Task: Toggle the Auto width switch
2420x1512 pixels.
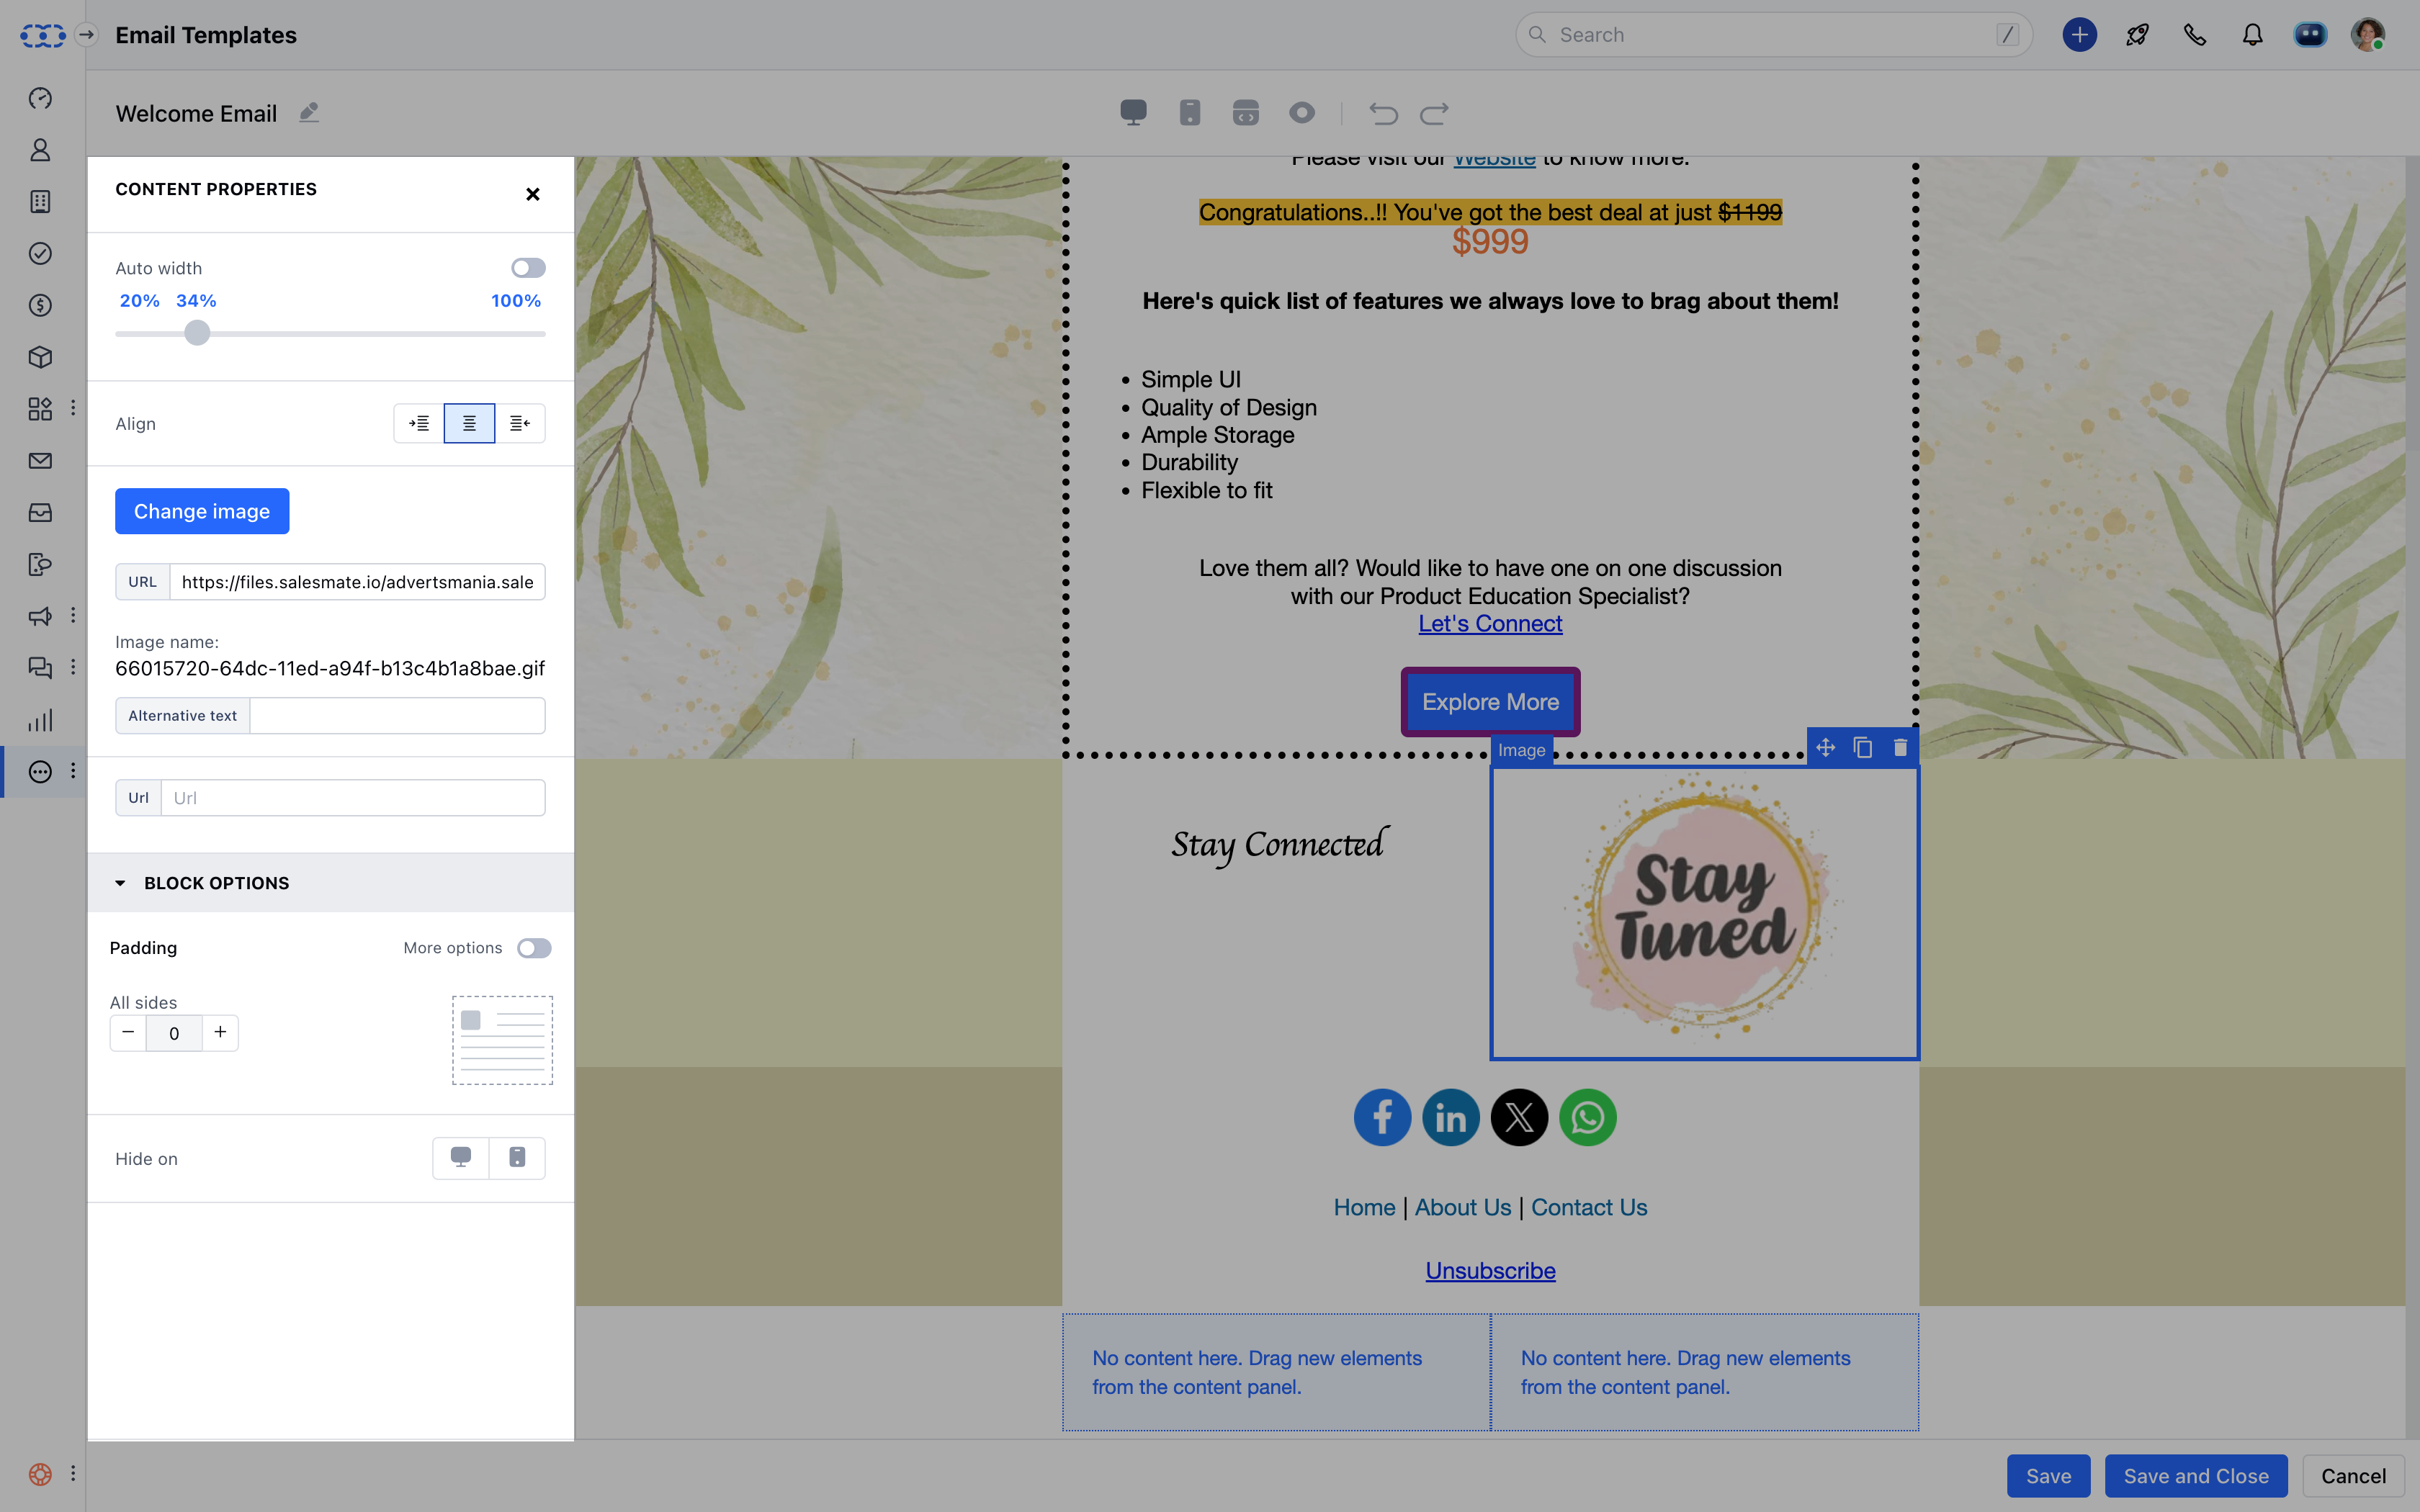Action: pyautogui.click(x=528, y=268)
